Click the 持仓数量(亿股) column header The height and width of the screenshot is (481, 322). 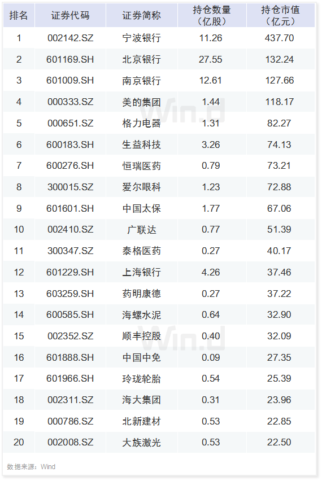212,15
